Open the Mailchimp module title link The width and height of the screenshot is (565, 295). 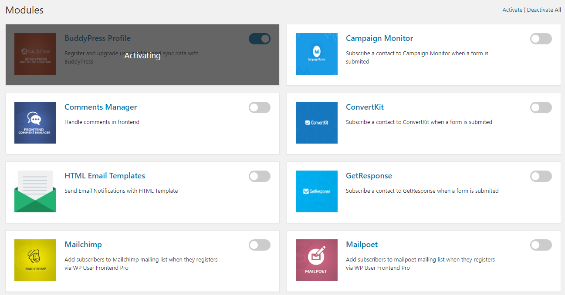[83, 245]
